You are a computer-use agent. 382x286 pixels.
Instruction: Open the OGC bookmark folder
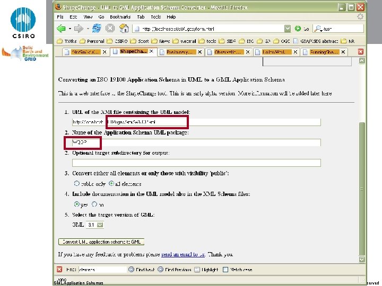[281, 41]
